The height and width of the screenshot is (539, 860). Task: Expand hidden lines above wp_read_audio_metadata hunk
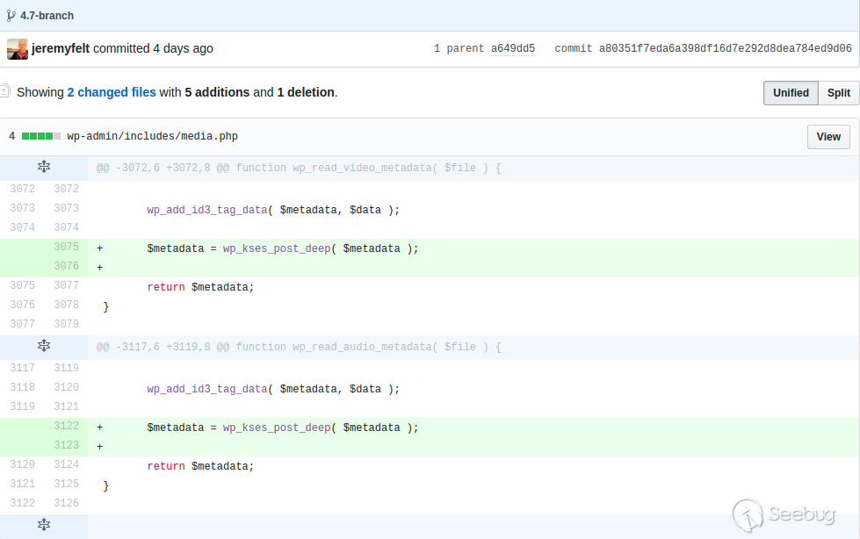coord(44,347)
